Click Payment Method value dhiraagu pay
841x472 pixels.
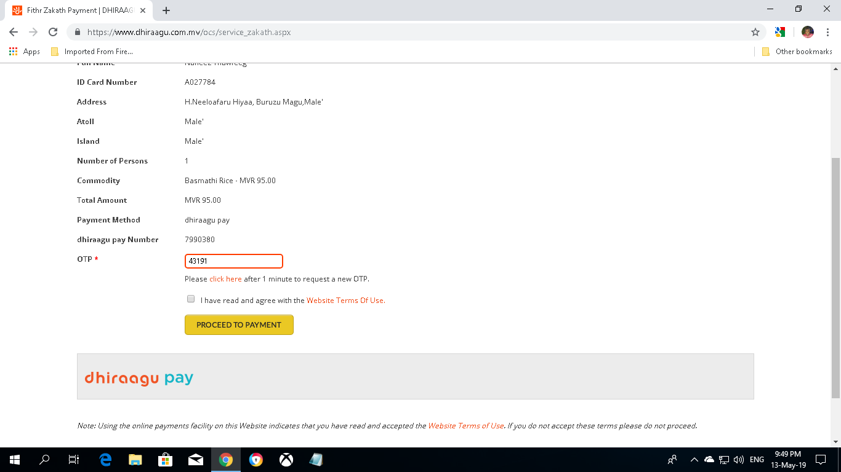point(207,220)
